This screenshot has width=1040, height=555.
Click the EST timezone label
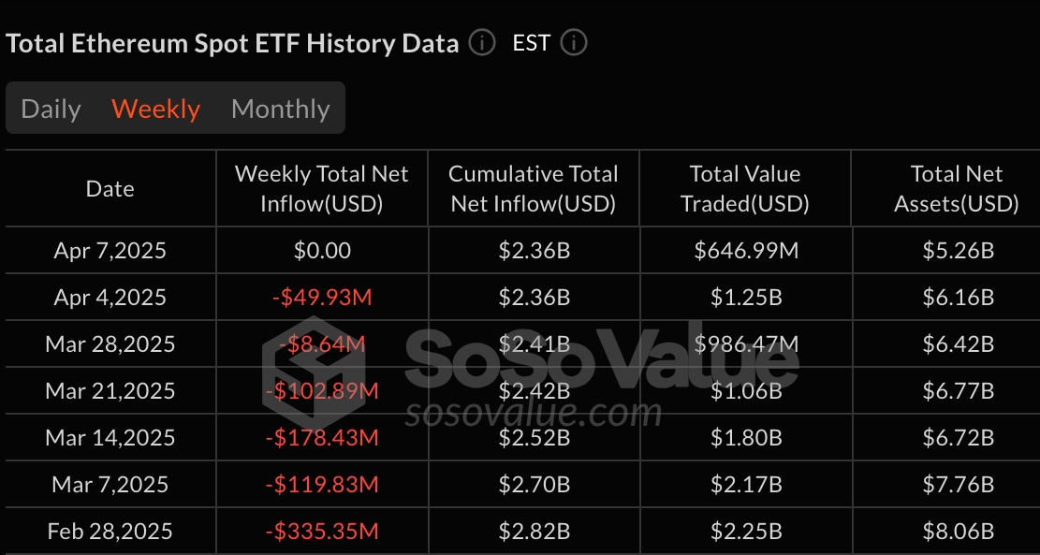pos(532,43)
